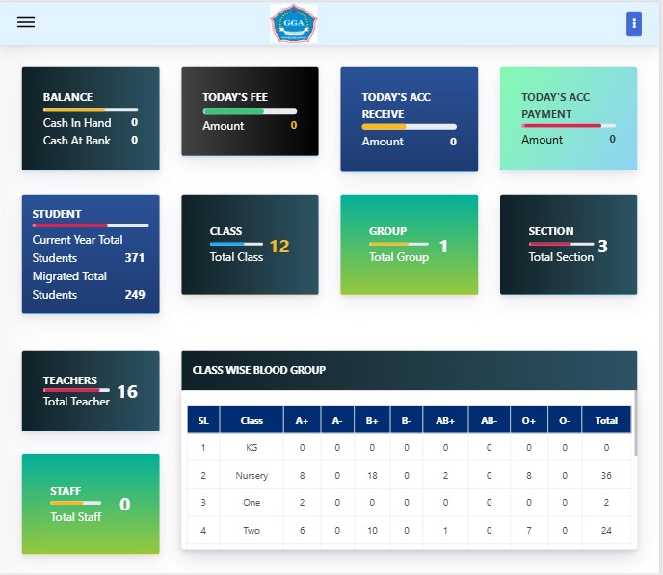Click the Section total card
Screen dimensions: 663x575
568,245
